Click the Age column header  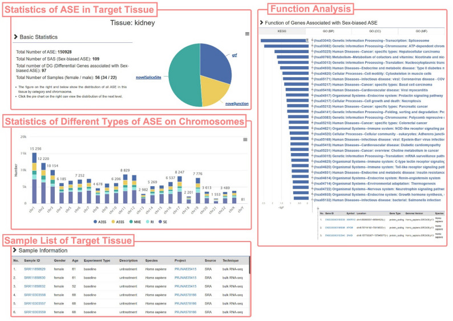coord(75,260)
